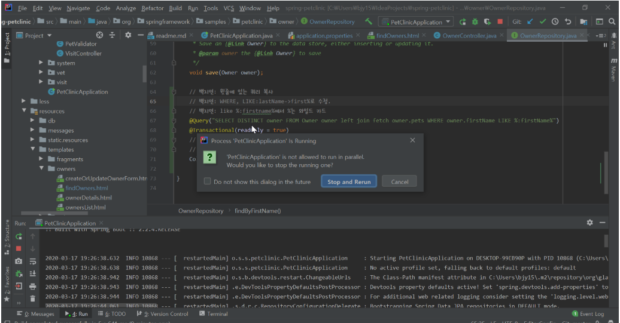Screen dimensions: 620x323
Task: Click the Run console vertical scrollbar
Action: point(606,241)
